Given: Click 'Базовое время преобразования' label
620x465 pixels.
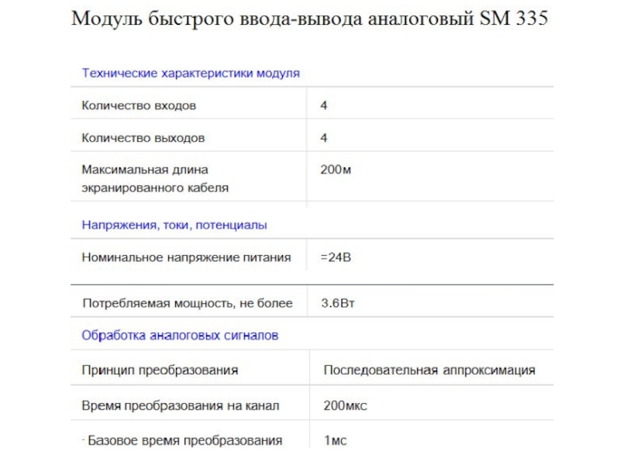Looking at the screenshot, I should (184, 440).
